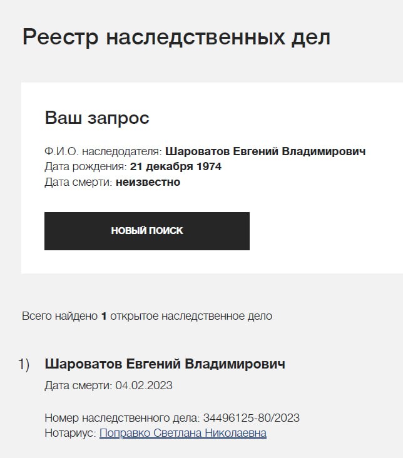This screenshot has height=458, width=403.
Task: Click the Реестр наследственных дел page heading
Action: coord(176,37)
